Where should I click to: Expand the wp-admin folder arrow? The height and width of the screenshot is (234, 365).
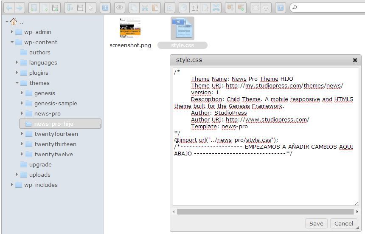point(11,32)
